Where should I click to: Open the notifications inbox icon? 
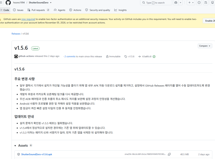(x=213, y=3)
